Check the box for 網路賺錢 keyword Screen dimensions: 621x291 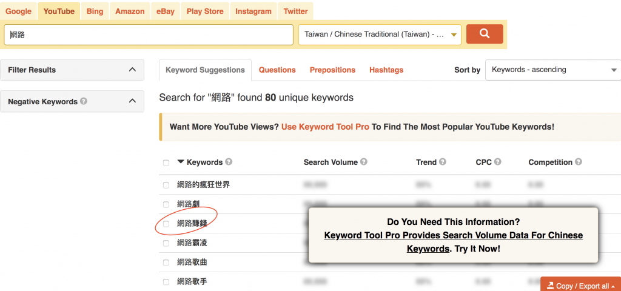[166, 224]
